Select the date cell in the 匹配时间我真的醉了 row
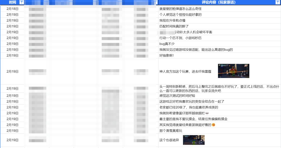281x148 pixels. (12, 26)
